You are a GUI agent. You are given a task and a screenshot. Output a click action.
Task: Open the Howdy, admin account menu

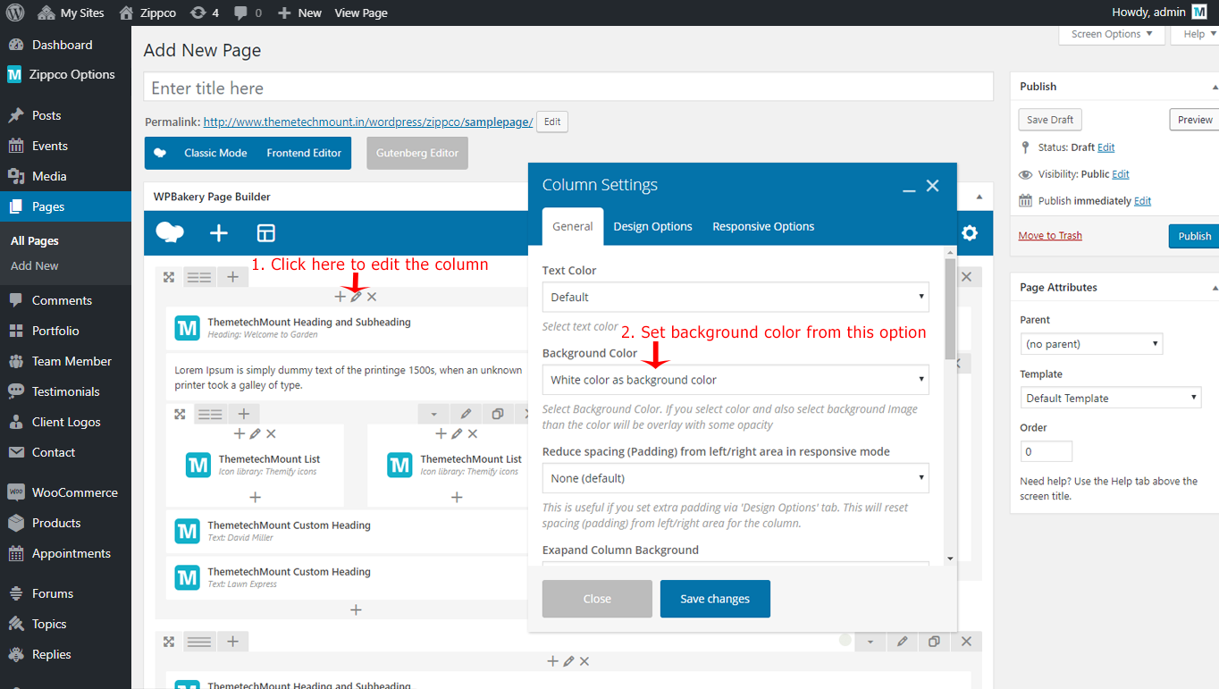click(1159, 13)
